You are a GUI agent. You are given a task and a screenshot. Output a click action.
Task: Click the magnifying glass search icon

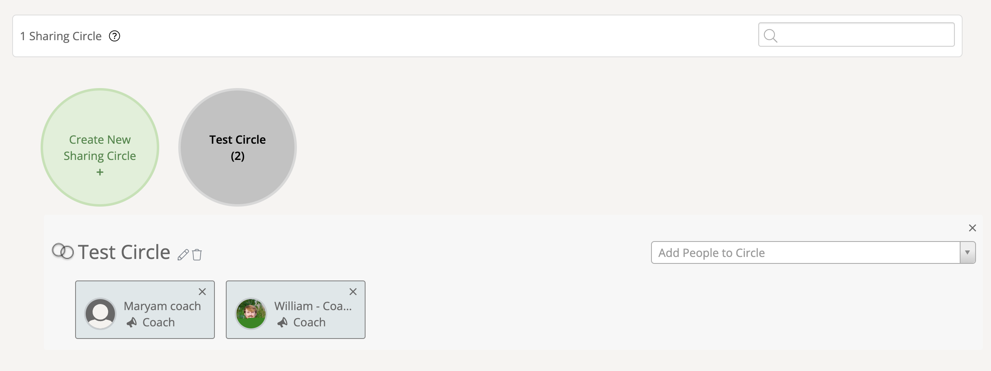click(770, 36)
